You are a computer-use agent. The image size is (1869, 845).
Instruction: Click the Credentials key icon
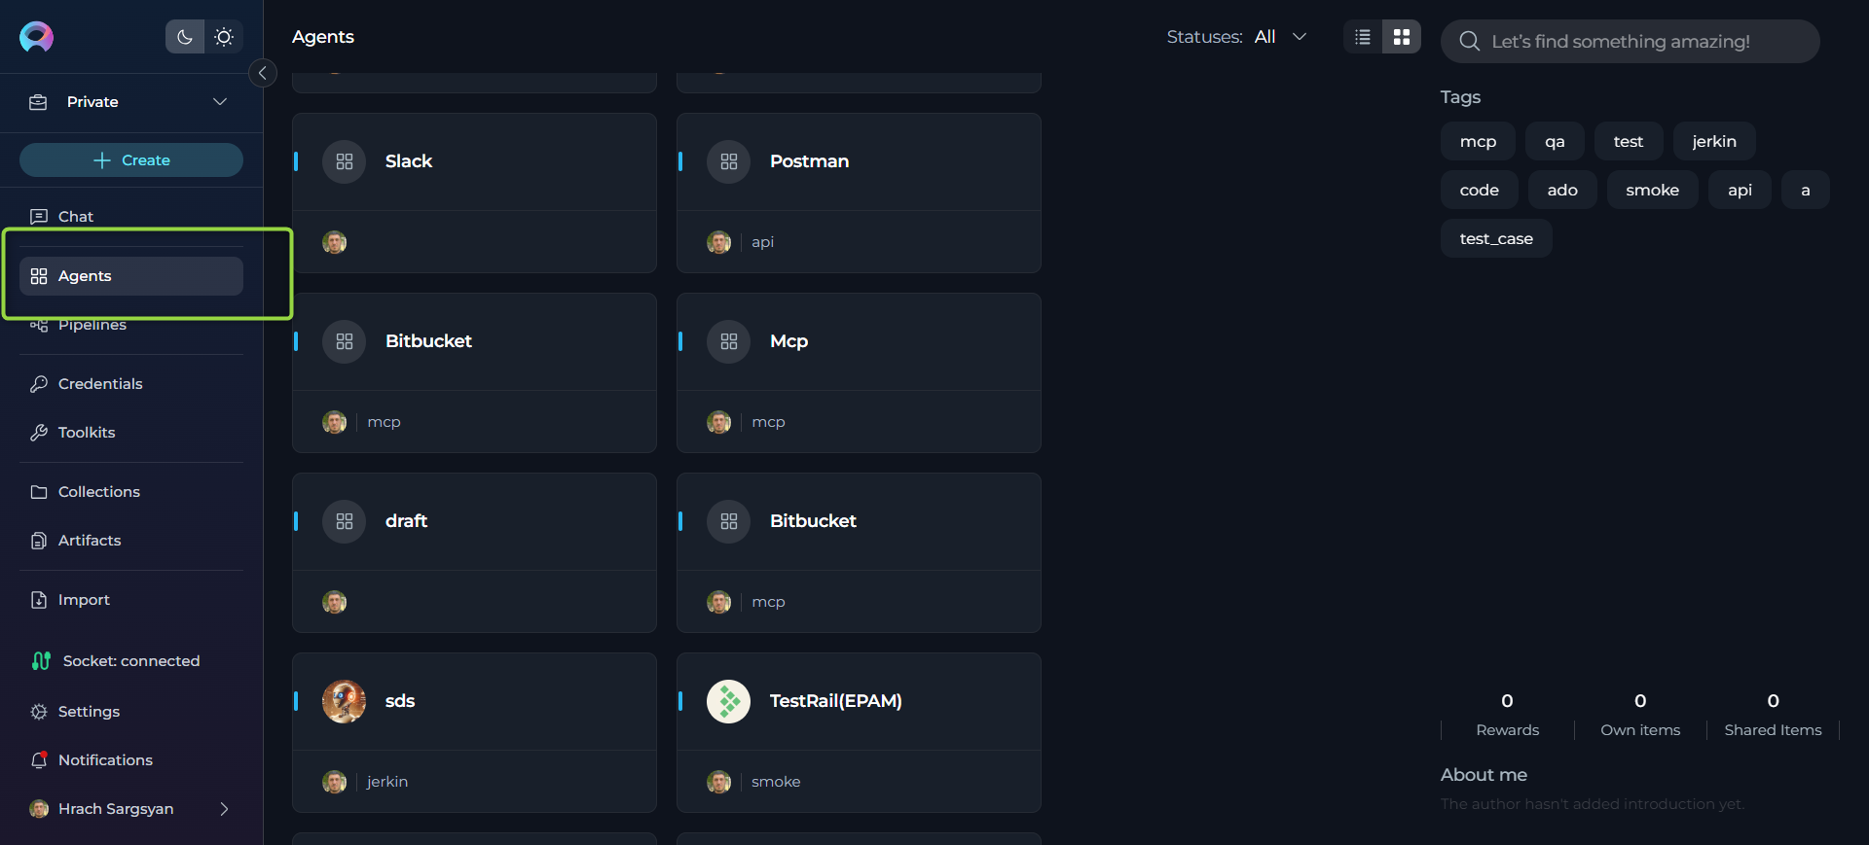point(39,384)
